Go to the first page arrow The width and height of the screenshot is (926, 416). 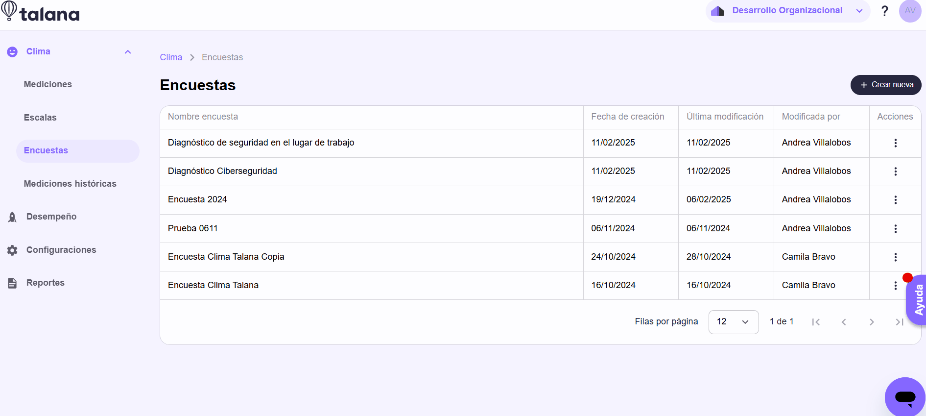coord(816,322)
